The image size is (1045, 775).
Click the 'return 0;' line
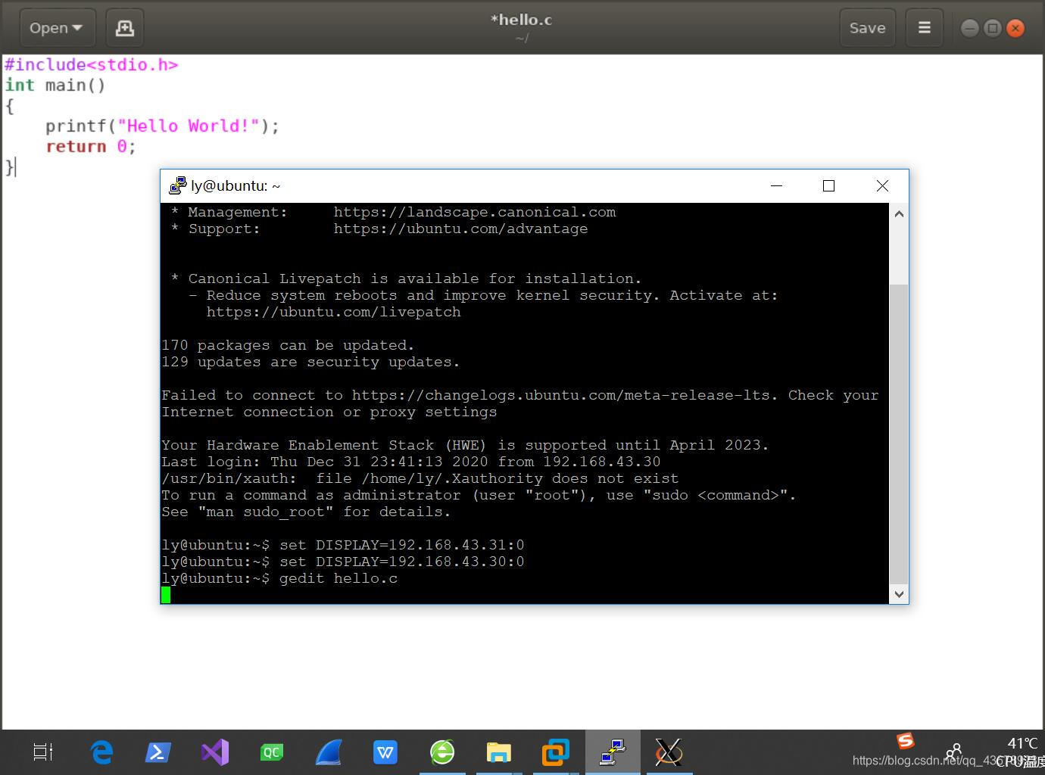coord(91,147)
